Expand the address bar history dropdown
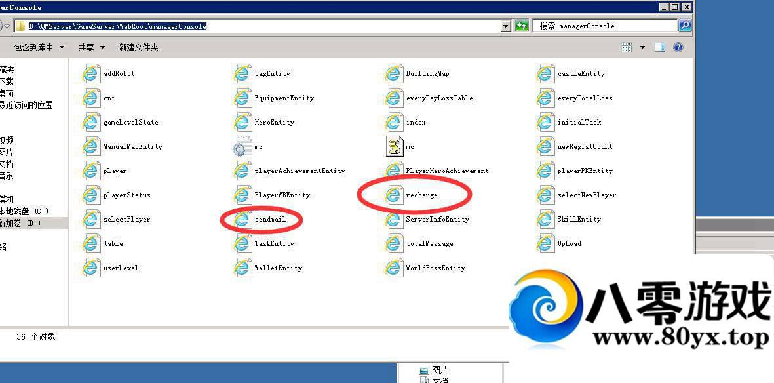 [x=505, y=26]
